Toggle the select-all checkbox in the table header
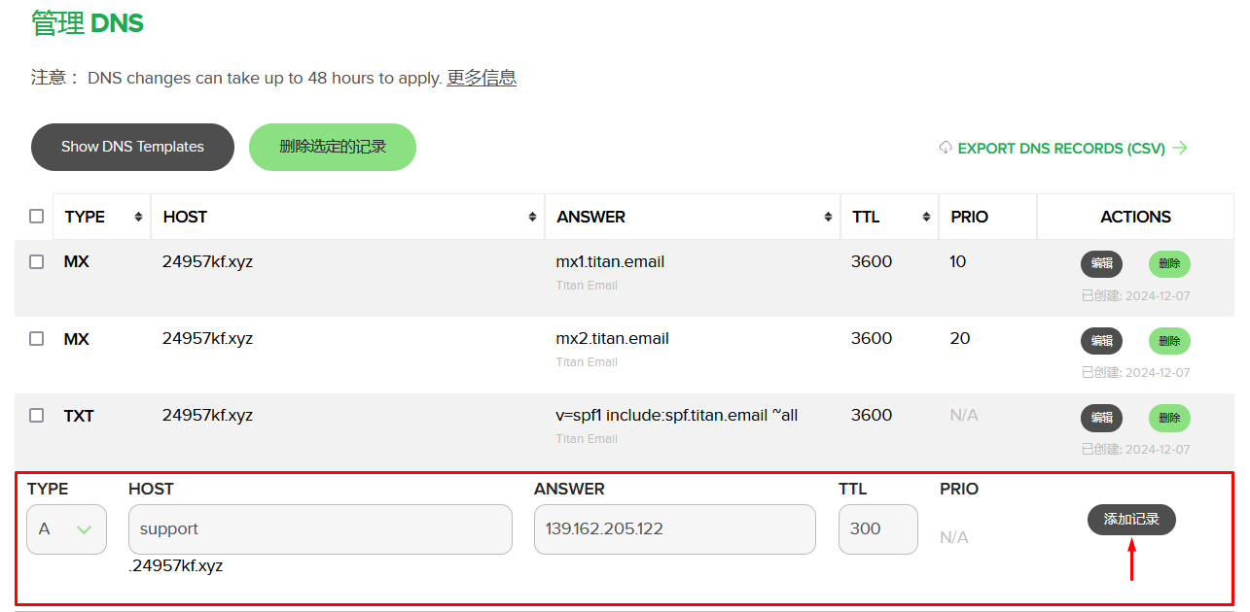Screen dimensions: 1250x612 point(36,216)
